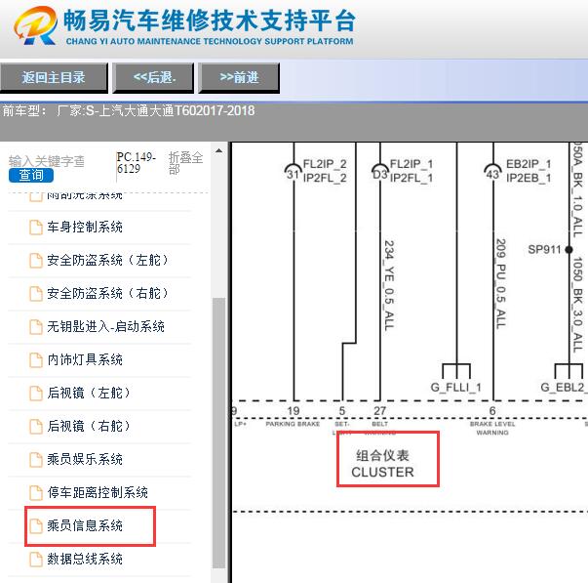
Task: Click the sidebar vertical scrollbar thumb
Action: (218, 434)
